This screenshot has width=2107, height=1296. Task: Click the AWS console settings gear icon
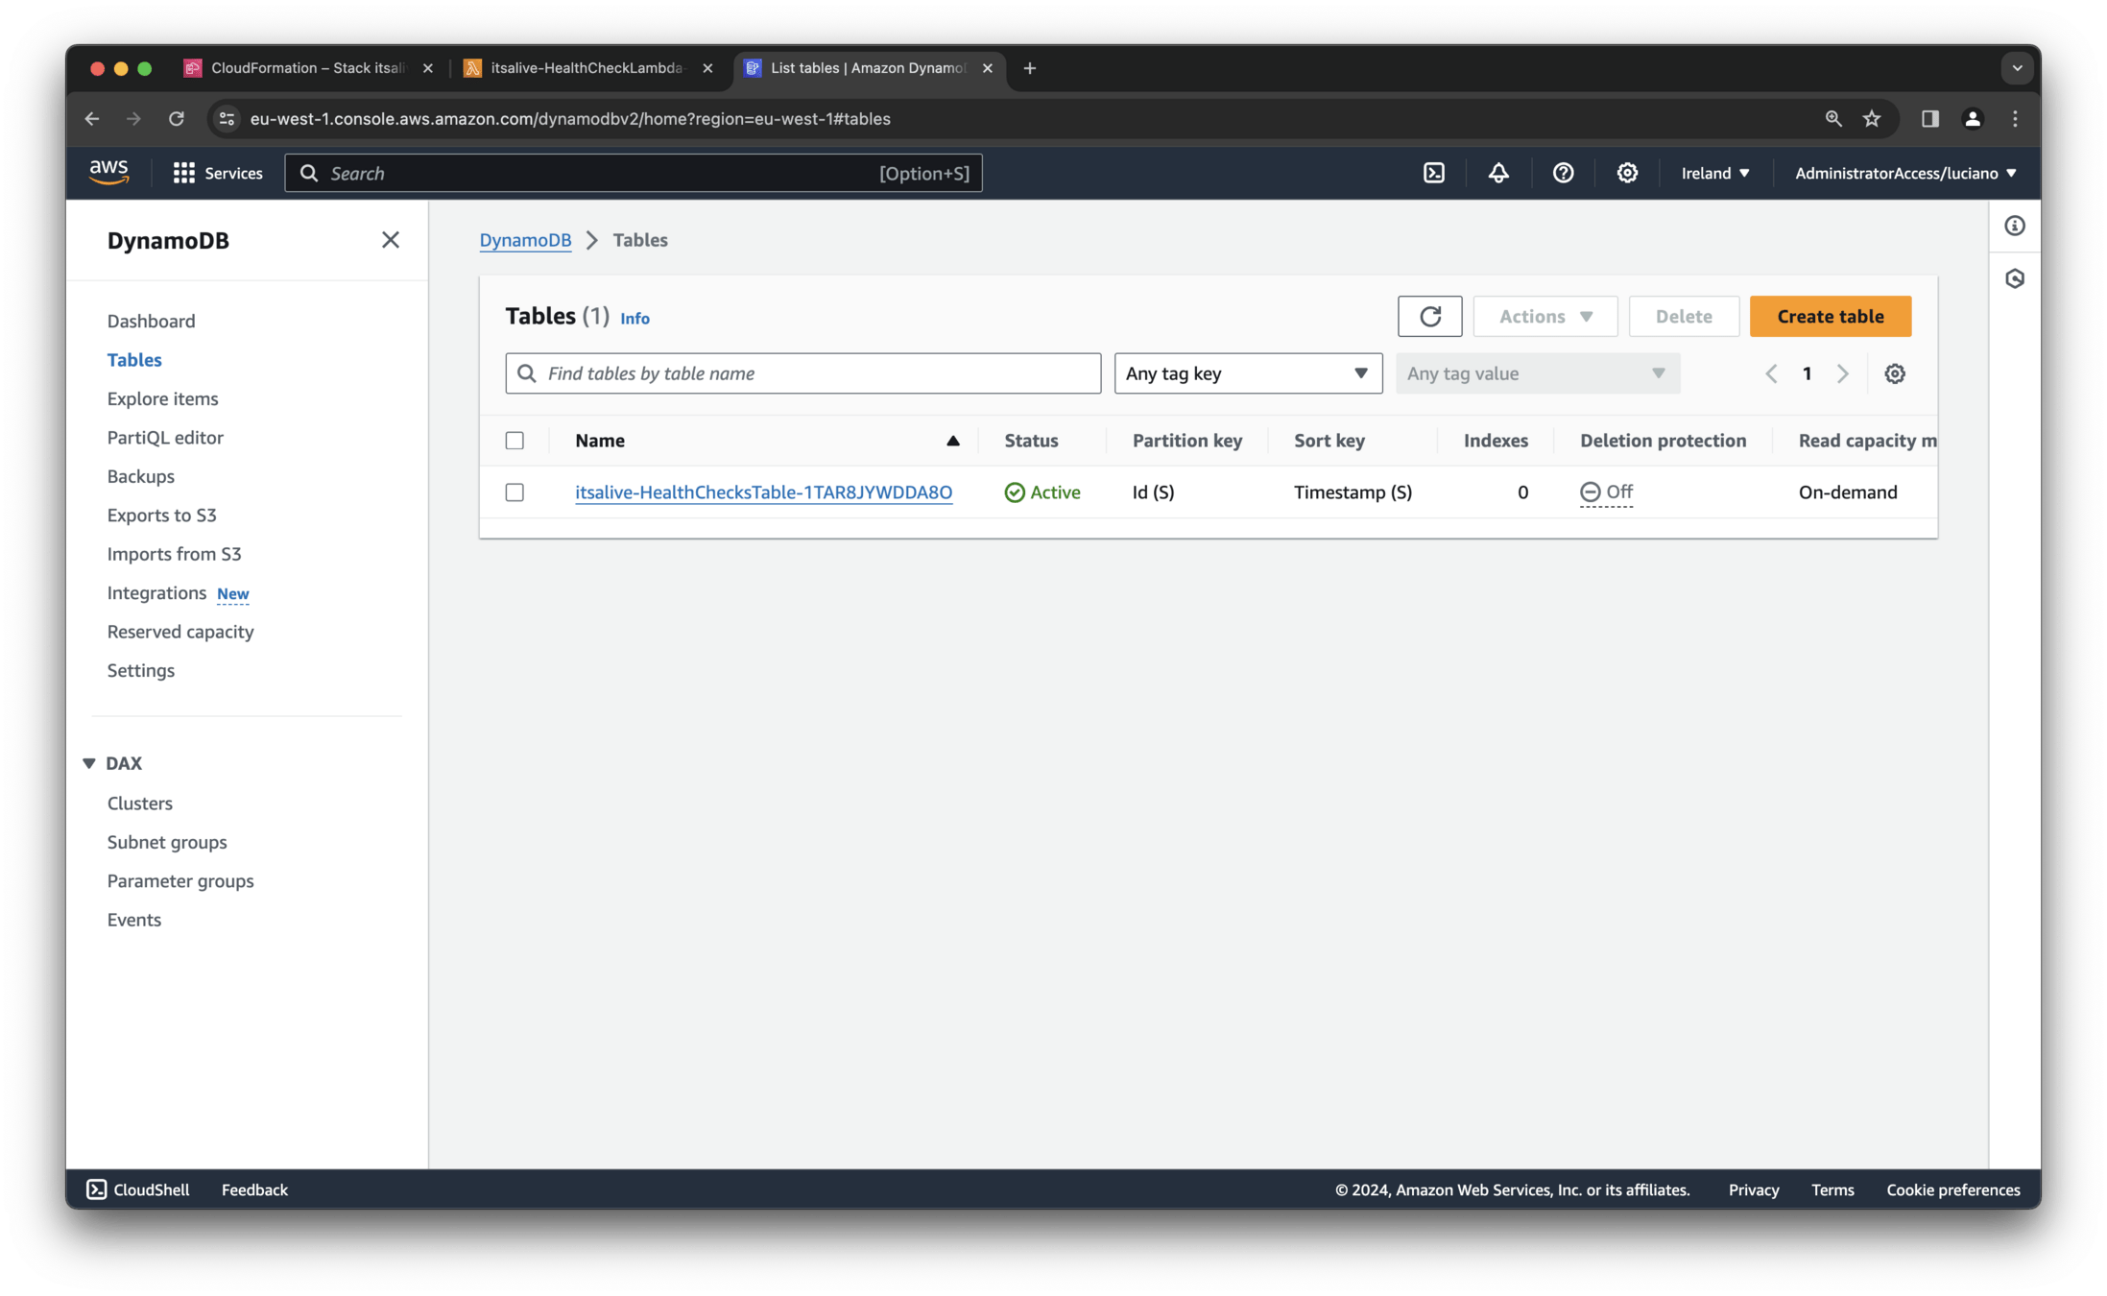(1627, 173)
